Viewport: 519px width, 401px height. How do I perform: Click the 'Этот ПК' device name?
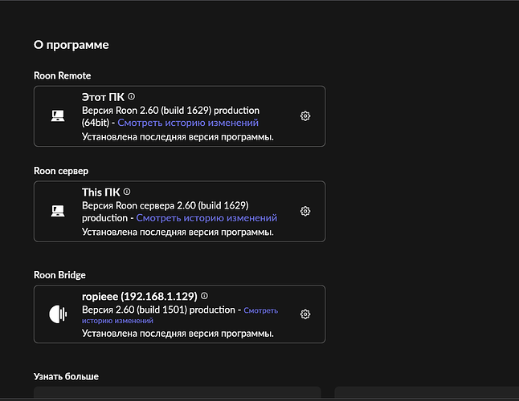click(x=103, y=97)
